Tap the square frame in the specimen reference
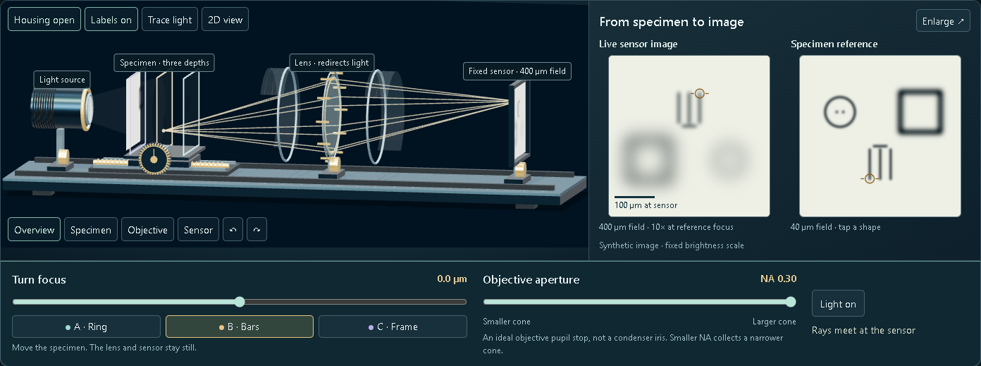Viewport: 981px width, 366px height. click(x=920, y=111)
